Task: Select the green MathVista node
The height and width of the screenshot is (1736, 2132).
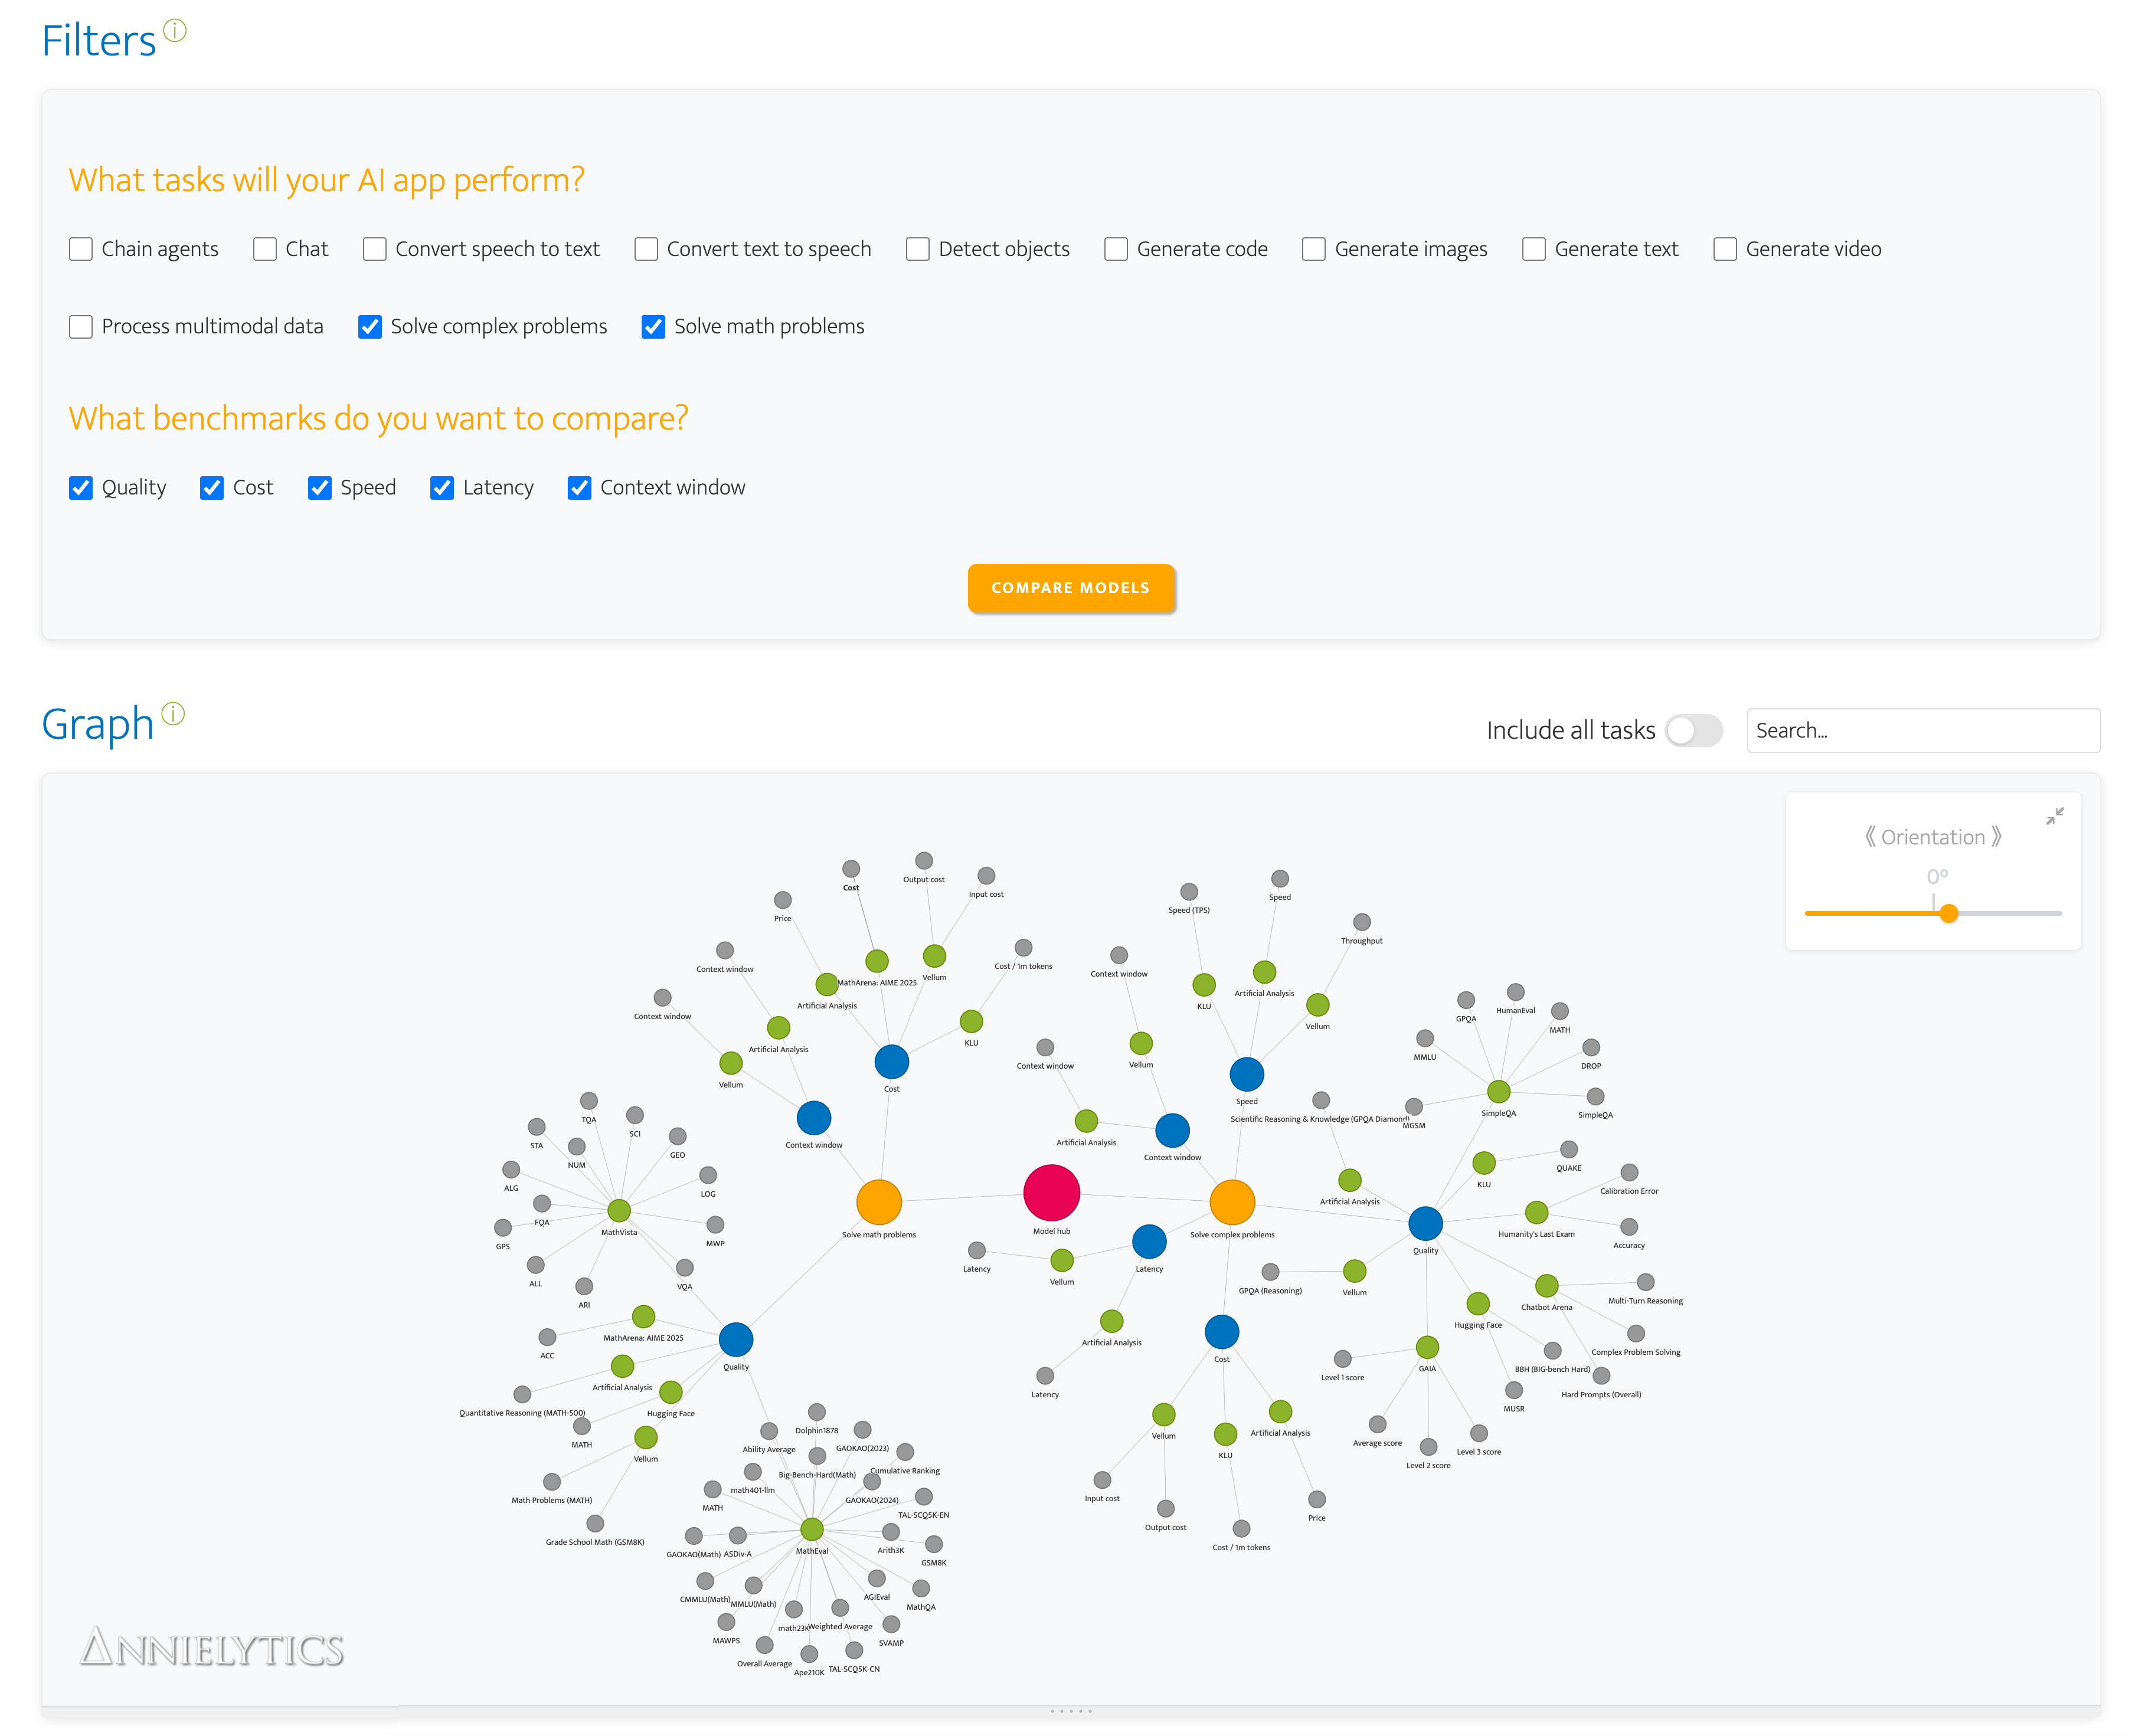Action: point(618,1210)
